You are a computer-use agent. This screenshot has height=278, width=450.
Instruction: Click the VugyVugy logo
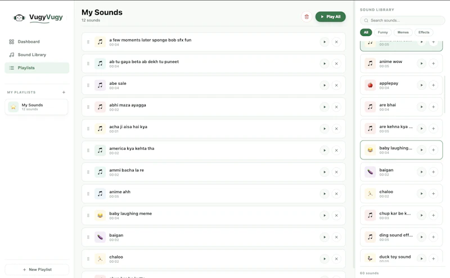pyautogui.click(x=38, y=18)
